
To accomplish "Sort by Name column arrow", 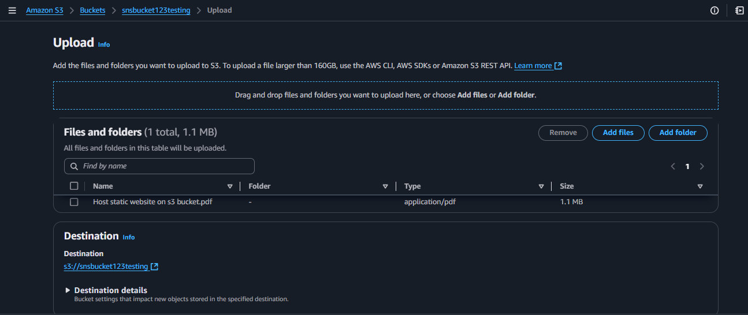I will pos(230,186).
